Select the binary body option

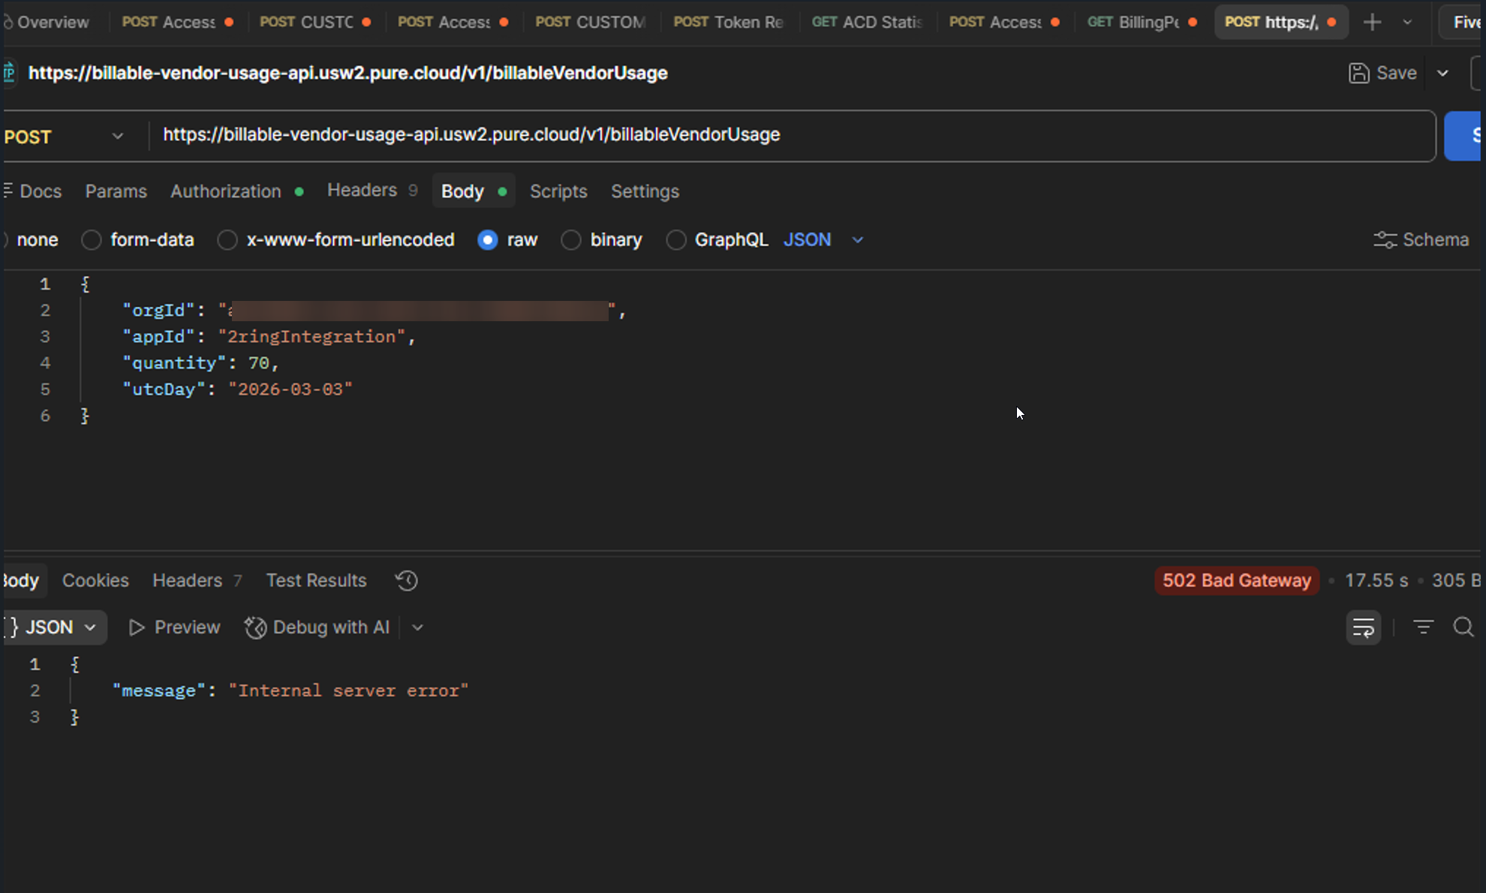(x=571, y=239)
